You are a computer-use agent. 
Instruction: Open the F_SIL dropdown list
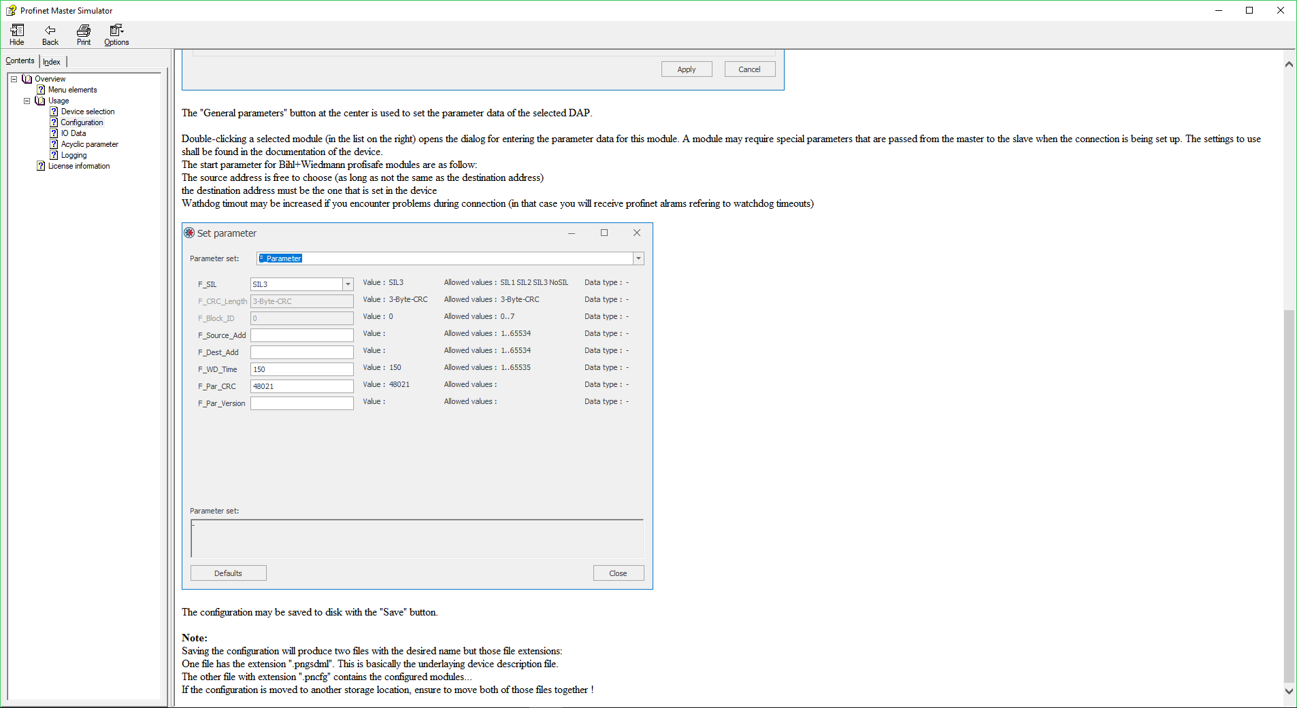tap(348, 284)
